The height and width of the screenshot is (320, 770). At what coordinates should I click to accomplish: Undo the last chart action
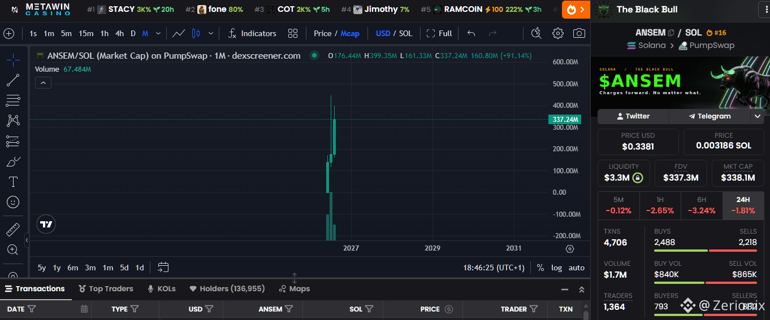tap(471, 33)
